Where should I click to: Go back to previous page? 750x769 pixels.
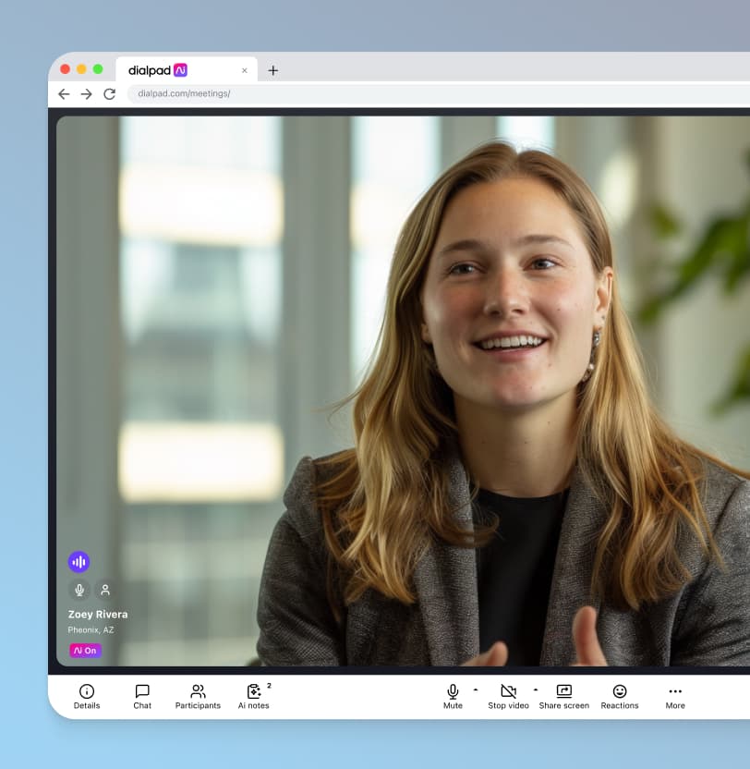click(64, 94)
